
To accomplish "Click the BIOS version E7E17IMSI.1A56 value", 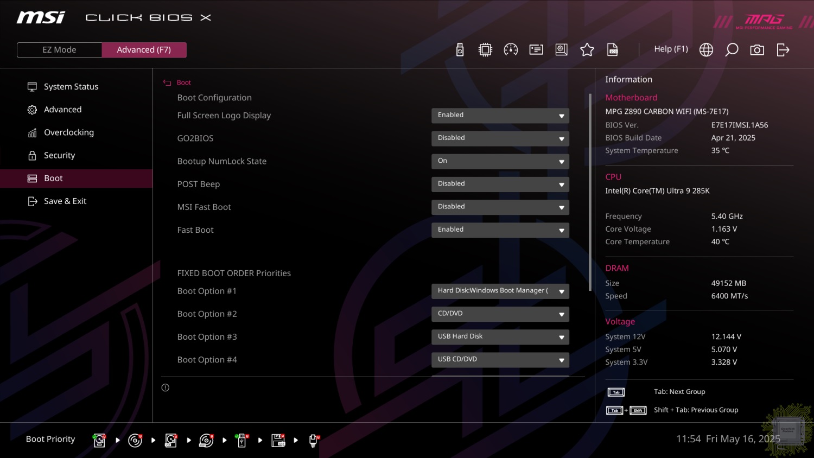I will coord(740,125).
